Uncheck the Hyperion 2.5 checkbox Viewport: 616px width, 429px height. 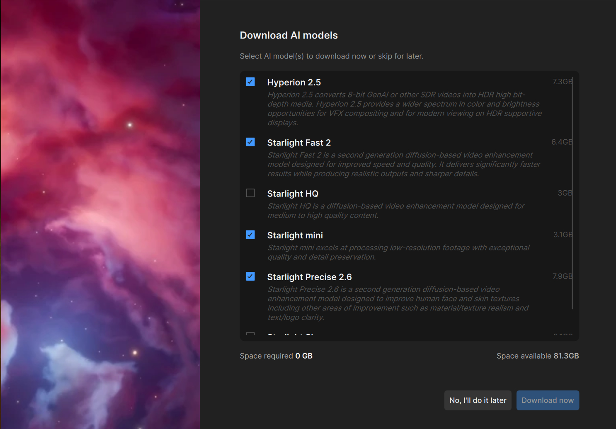click(x=250, y=82)
